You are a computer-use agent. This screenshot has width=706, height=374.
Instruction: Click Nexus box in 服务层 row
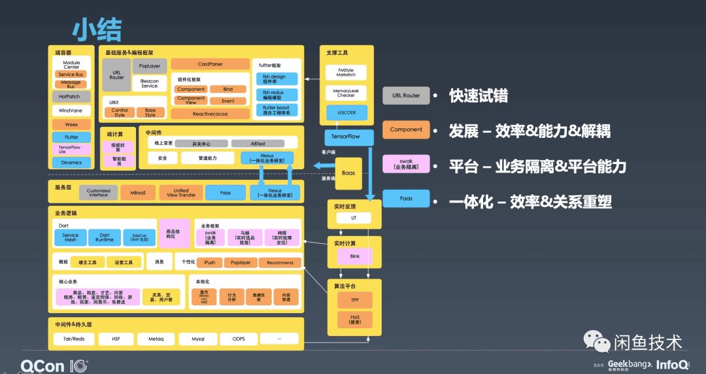pos(275,193)
